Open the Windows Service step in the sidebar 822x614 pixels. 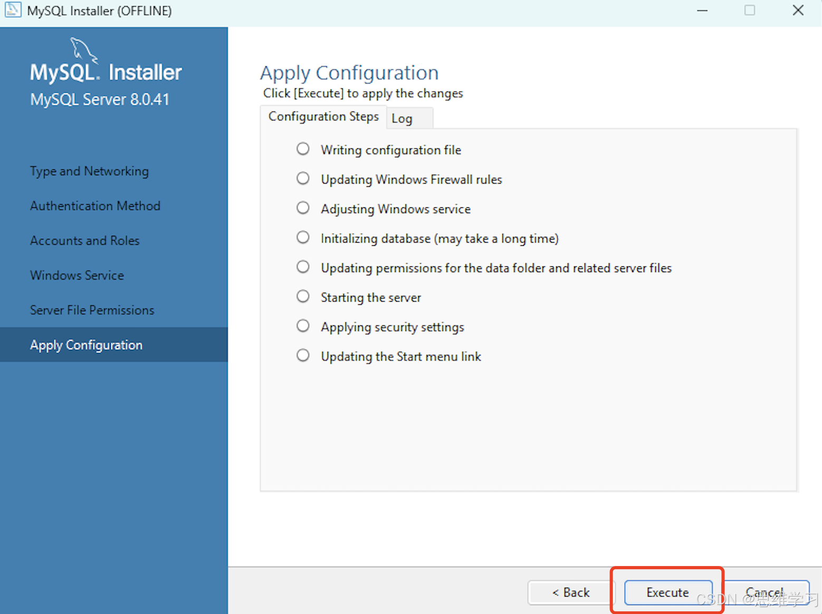pos(77,275)
